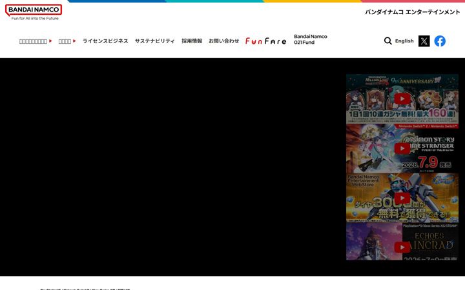The image size is (465, 290).
Task: Open サステナビリティ menu item
Action: click(155, 41)
